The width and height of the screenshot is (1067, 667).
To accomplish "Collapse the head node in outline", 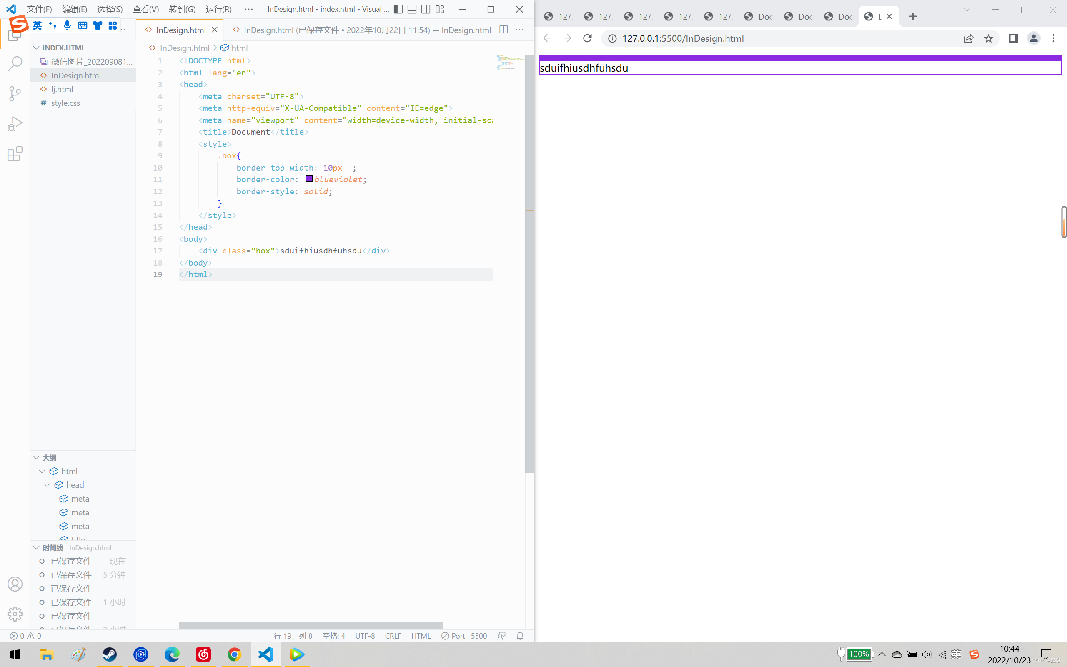I will [47, 485].
